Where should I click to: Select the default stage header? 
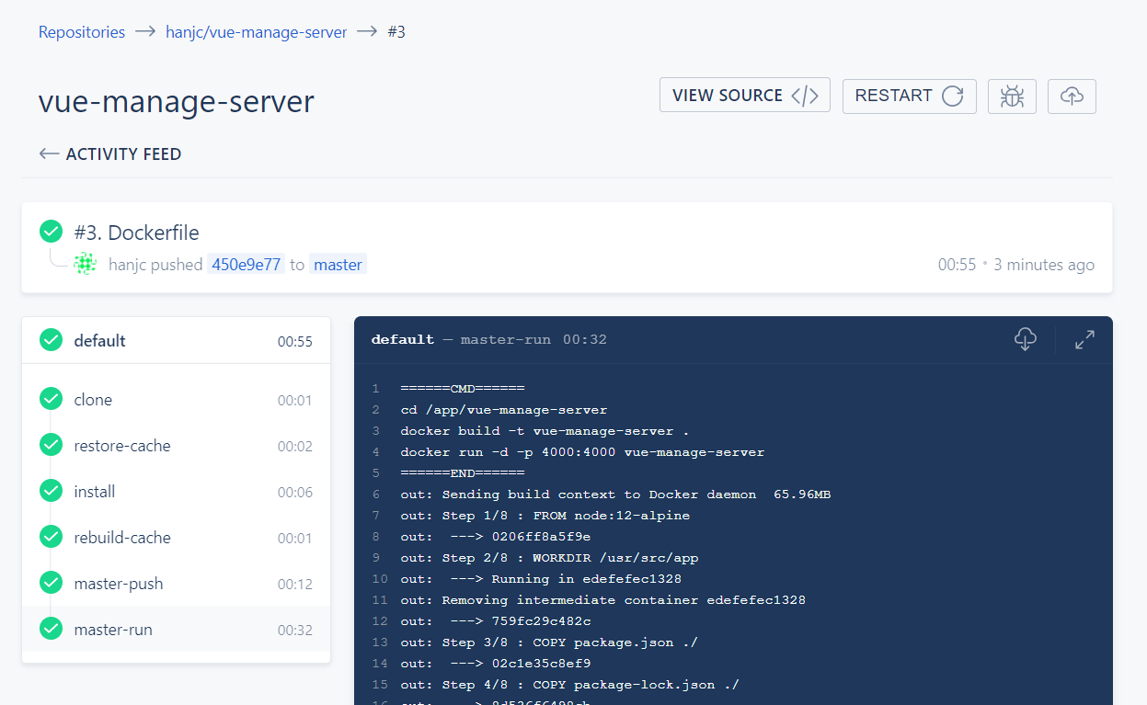click(x=176, y=341)
